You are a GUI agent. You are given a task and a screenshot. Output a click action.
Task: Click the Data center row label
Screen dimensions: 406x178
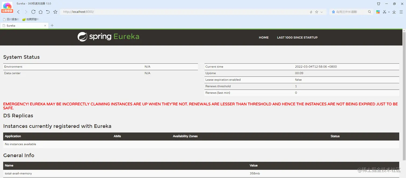click(x=12, y=73)
